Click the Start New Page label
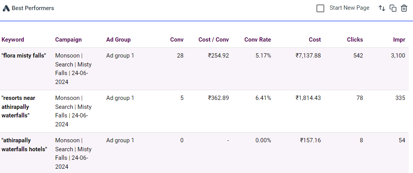 [x=349, y=8]
